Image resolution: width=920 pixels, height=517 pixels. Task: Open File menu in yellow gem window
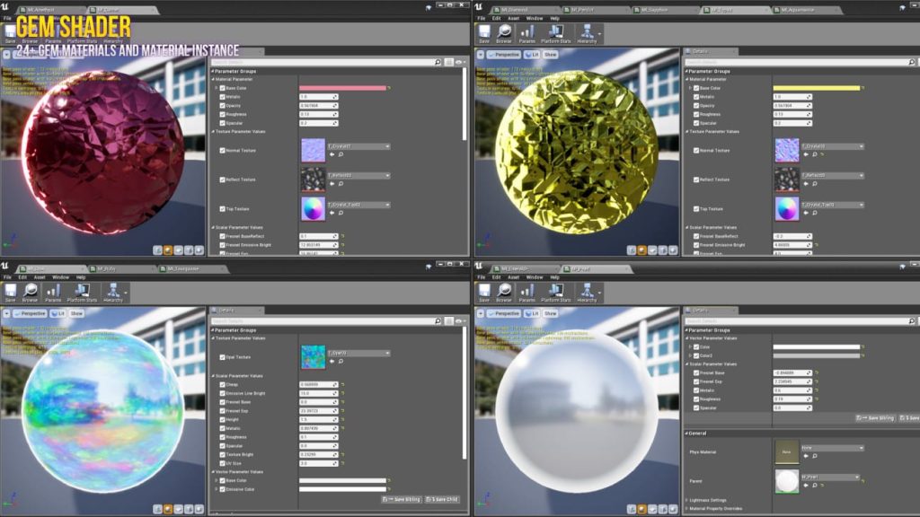pos(482,18)
